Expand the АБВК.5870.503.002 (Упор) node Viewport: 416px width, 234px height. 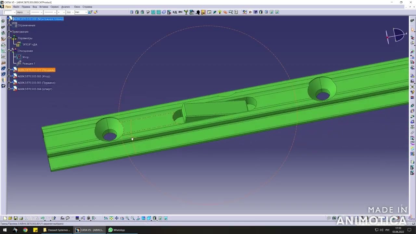click(9, 76)
